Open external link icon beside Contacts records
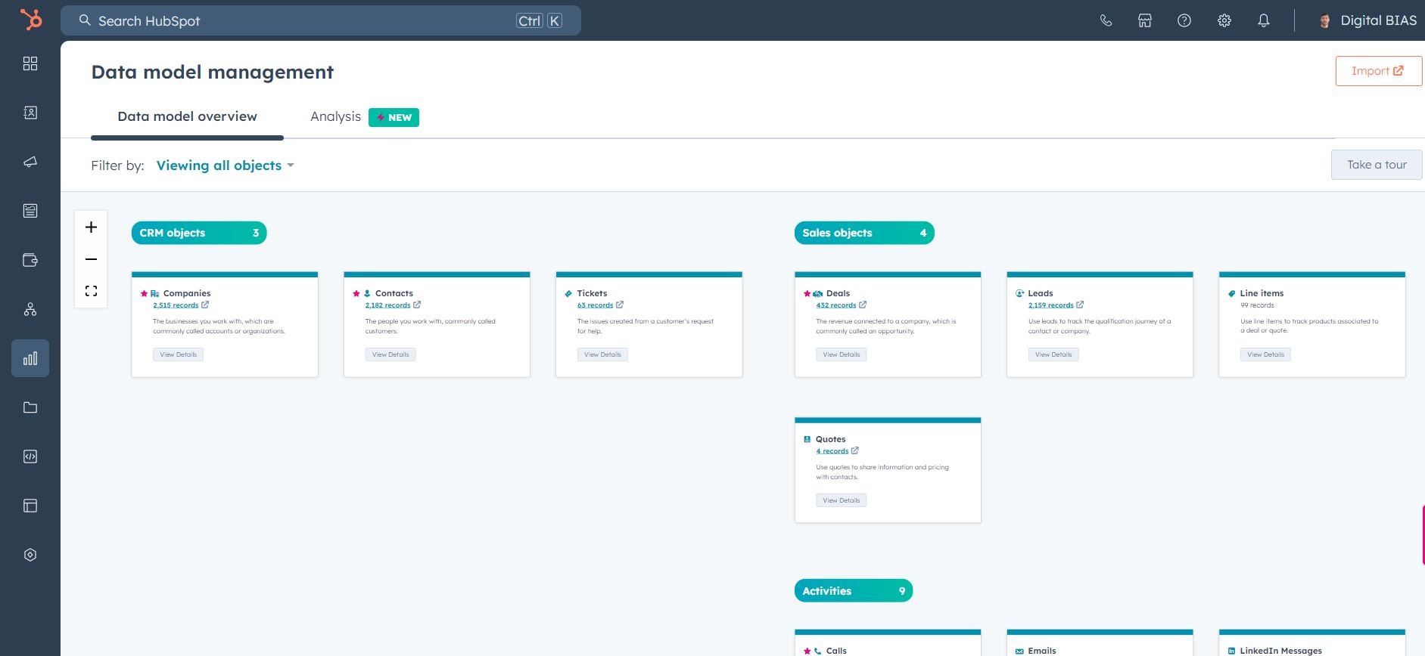Image resolution: width=1425 pixels, height=656 pixels. click(x=417, y=305)
